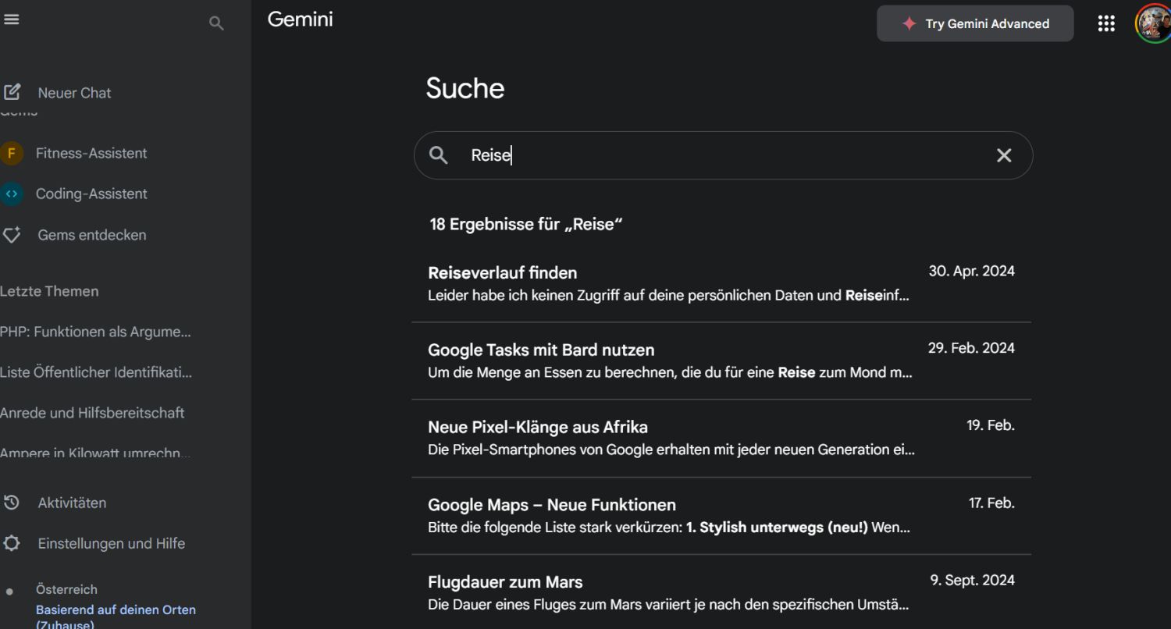Open the Fitness-Assistent gem
The height and width of the screenshot is (629, 1171).
pos(91,154)
